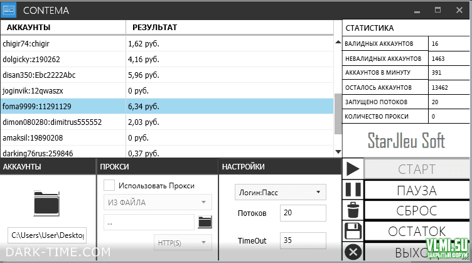Click the accounts list vertical scrollbar
This screenshot has width=472, height=263.
tap(338, 113)
